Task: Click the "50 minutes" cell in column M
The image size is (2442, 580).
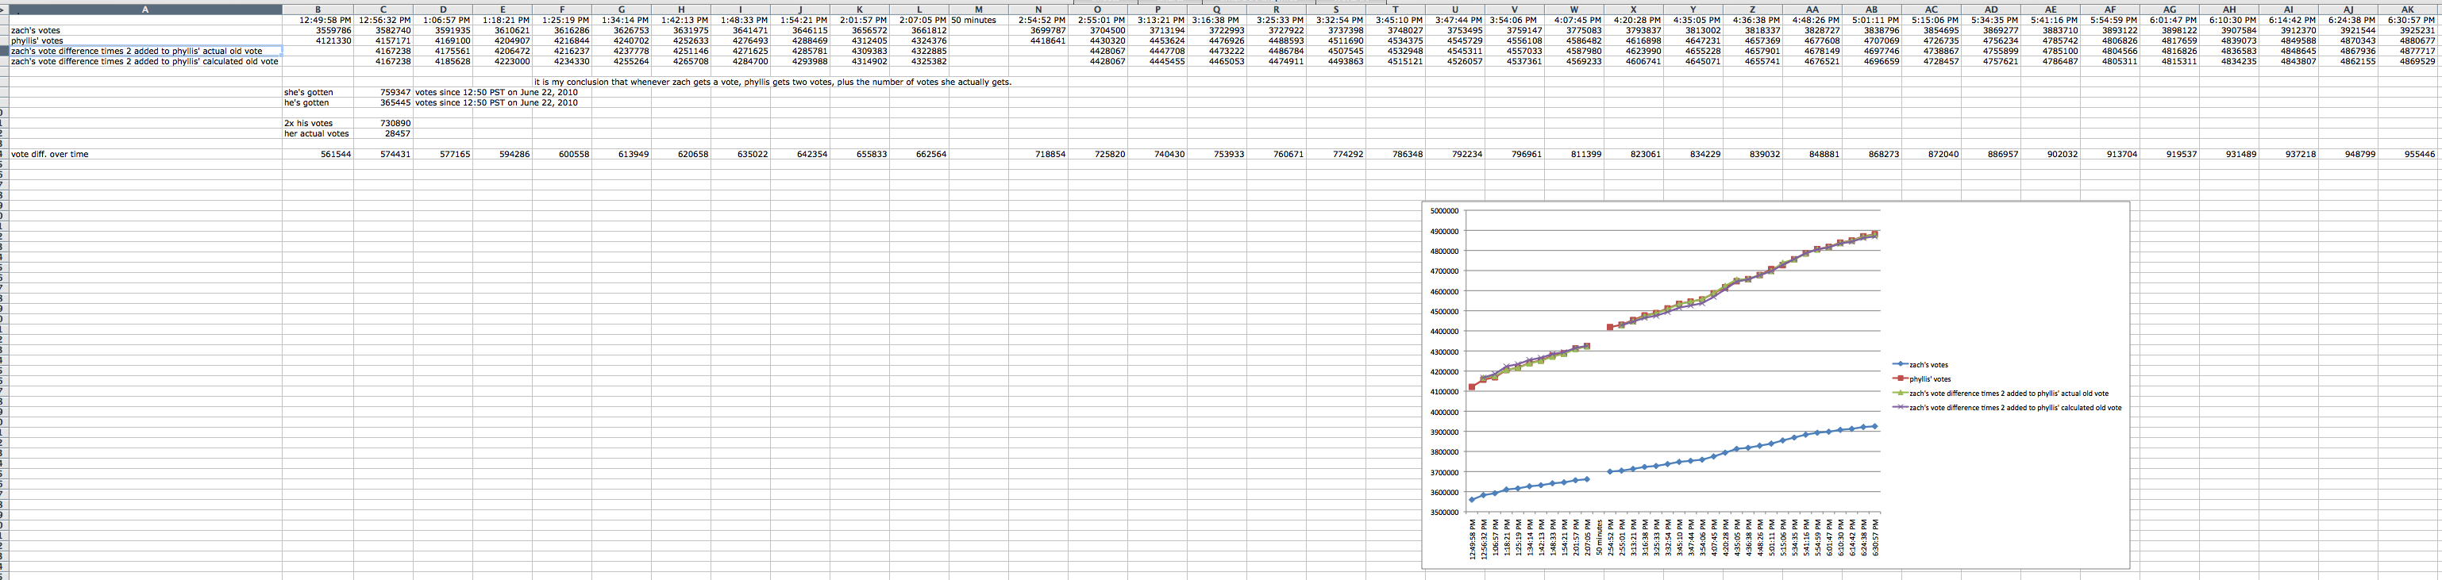Action: [x=973, y=20]
